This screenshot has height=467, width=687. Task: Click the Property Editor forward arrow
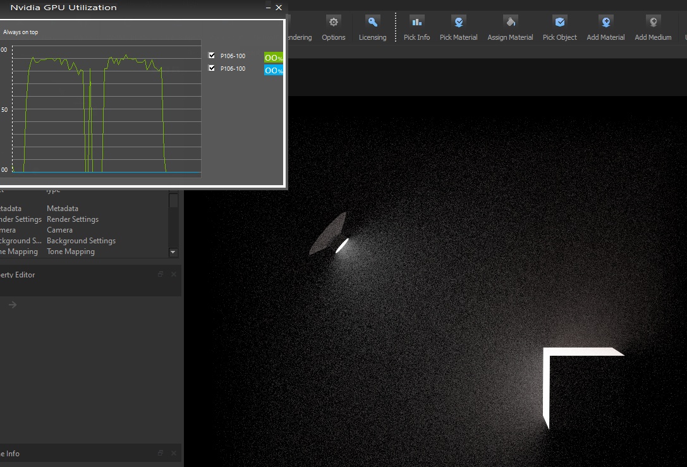[x=13, y=305]
